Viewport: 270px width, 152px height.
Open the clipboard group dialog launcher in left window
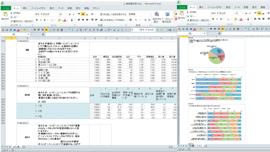tap(32, 25)
